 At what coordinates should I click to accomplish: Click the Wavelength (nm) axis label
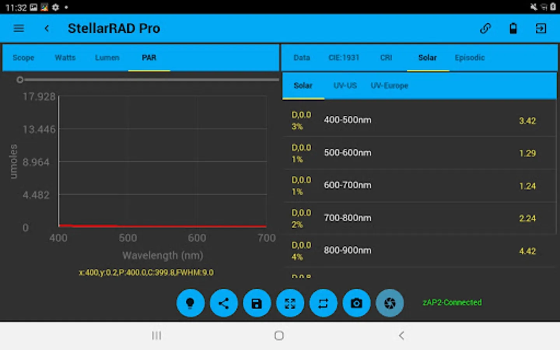163,255
